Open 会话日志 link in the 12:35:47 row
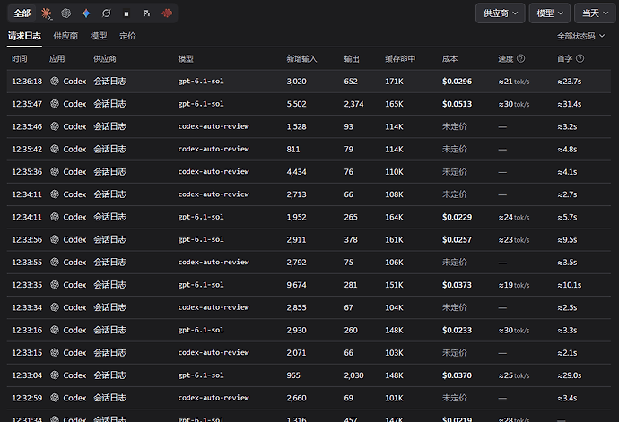Image resolution: width=619 pixels, height=422 pixels. pyautogui.click(x=110, y=104)
